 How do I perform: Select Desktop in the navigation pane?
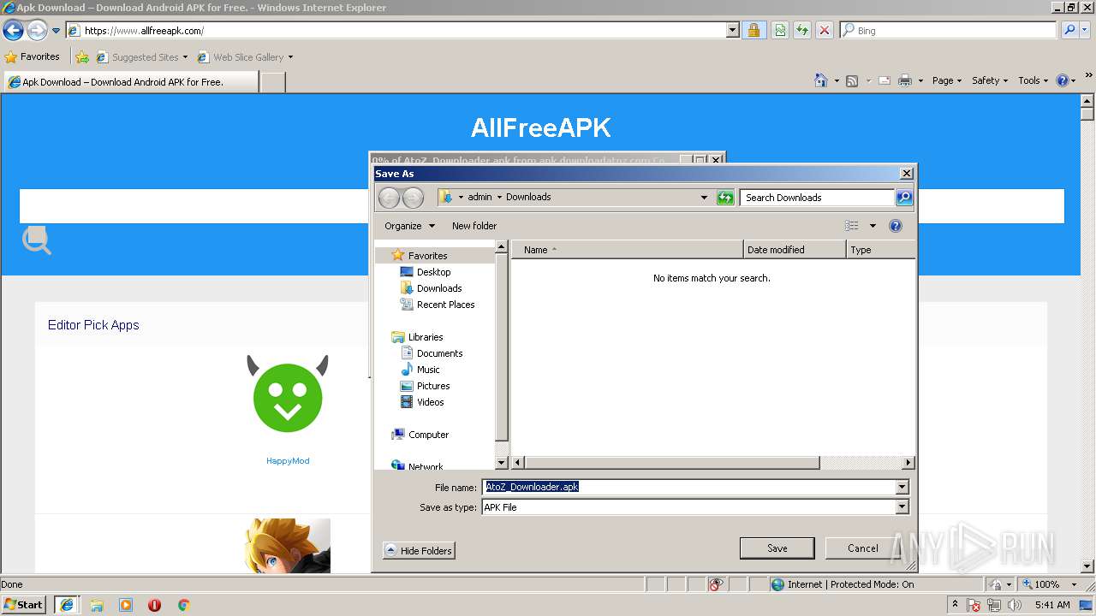pyautogui.click(x=433, y=272)
